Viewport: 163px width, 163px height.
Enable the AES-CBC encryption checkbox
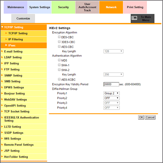(59, 46)
